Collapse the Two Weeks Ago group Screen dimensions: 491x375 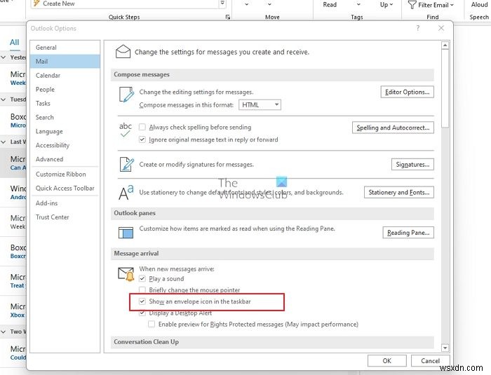coord(4,332)
